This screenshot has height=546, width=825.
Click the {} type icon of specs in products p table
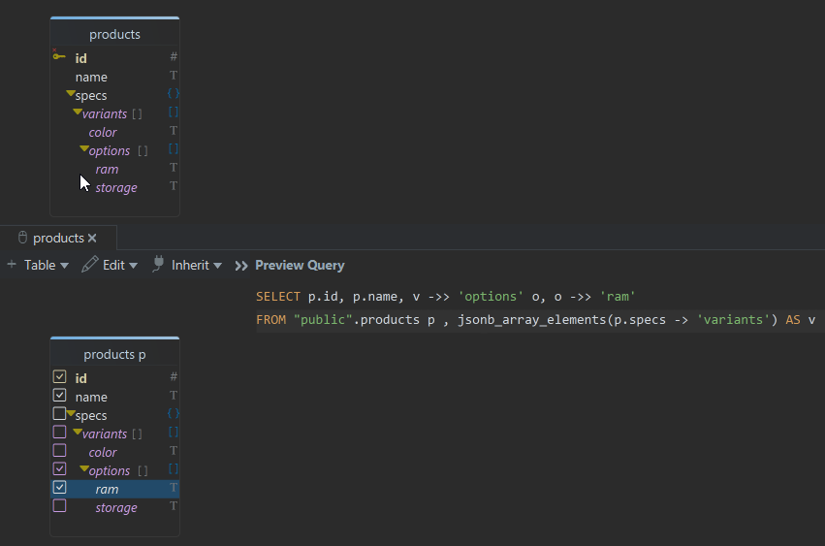point(174,414)
